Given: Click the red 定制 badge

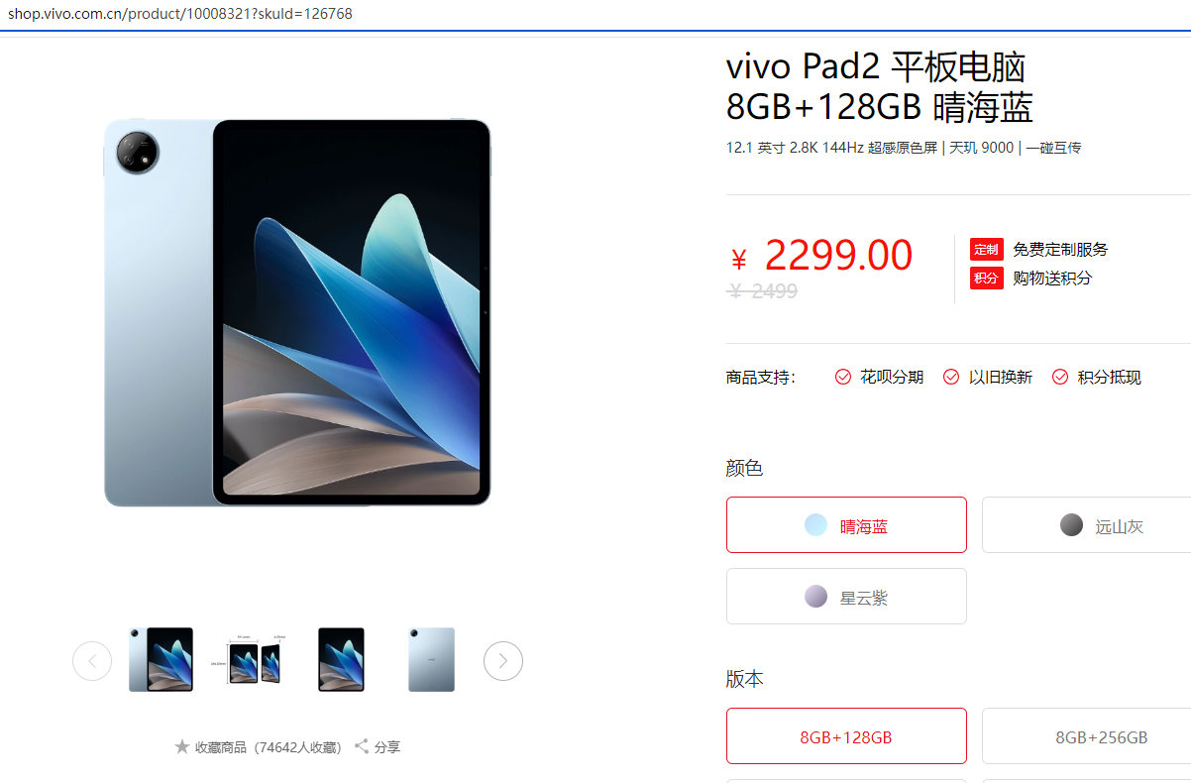Looking at the screenshot, I should 987,250.
